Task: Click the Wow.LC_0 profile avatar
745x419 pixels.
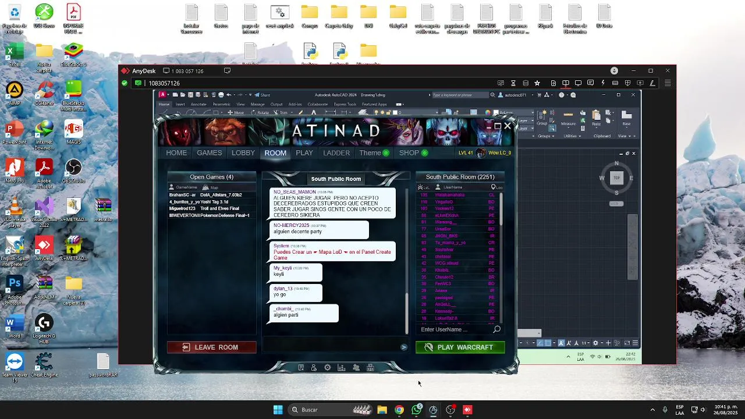Action: 481,153
